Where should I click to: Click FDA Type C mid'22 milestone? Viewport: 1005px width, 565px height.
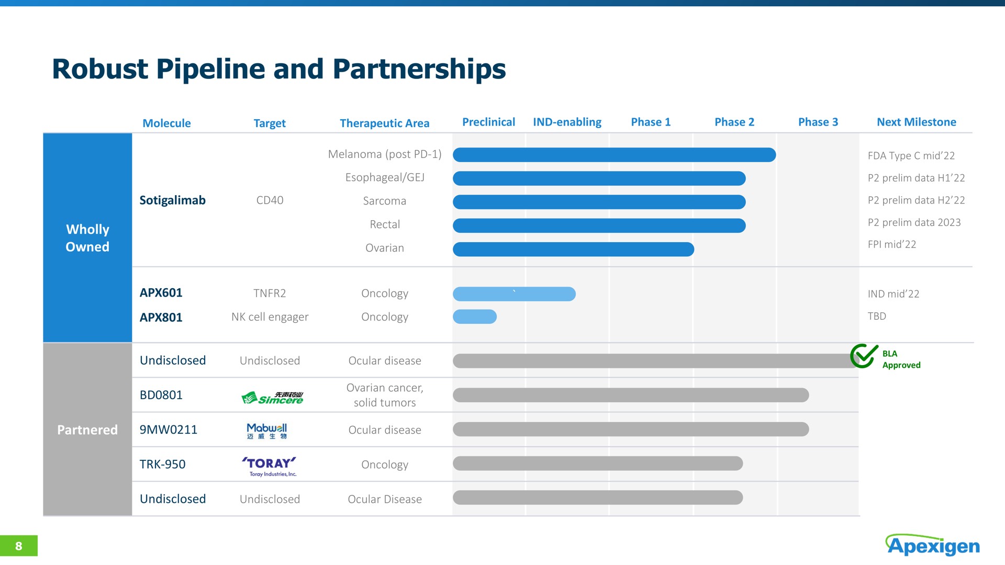[x=911, y=155]
